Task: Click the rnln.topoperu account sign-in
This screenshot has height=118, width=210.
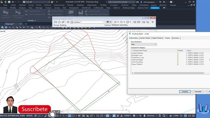Action: [149, 2]
